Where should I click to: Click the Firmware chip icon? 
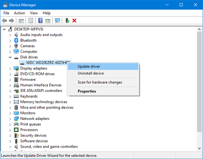(16, 79)
